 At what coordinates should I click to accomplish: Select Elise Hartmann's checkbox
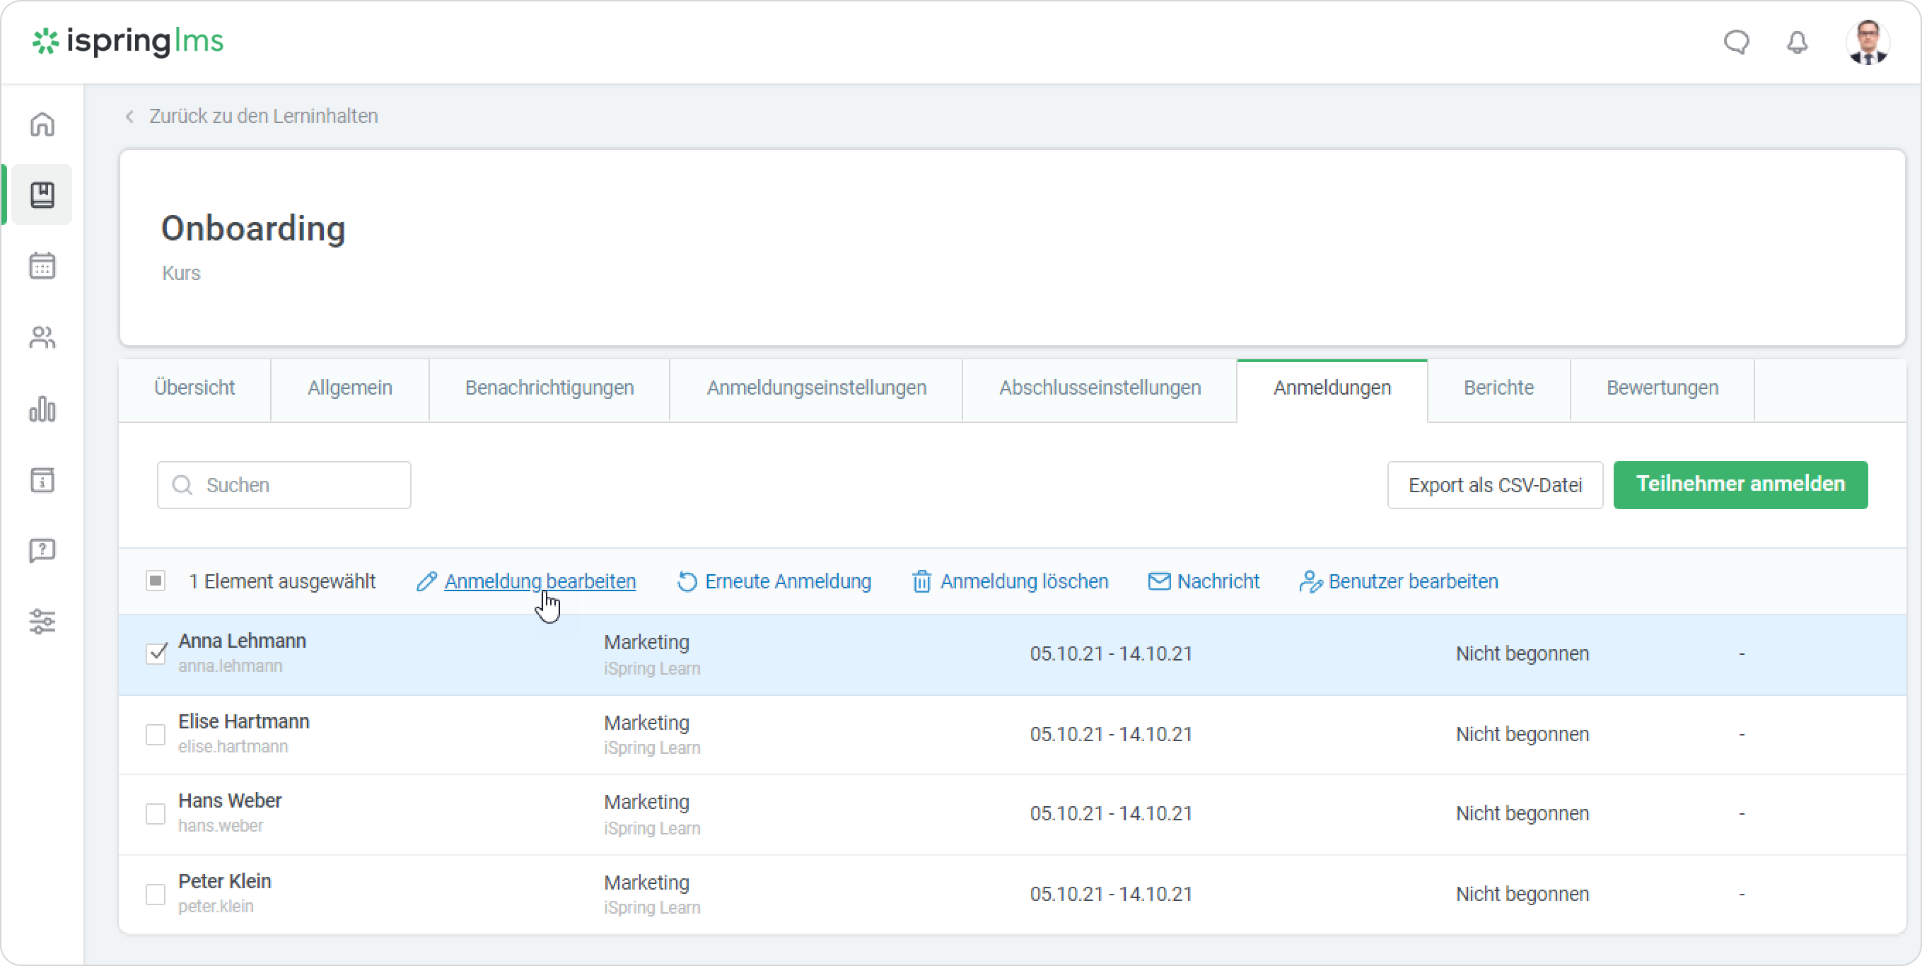coord(155,734)
